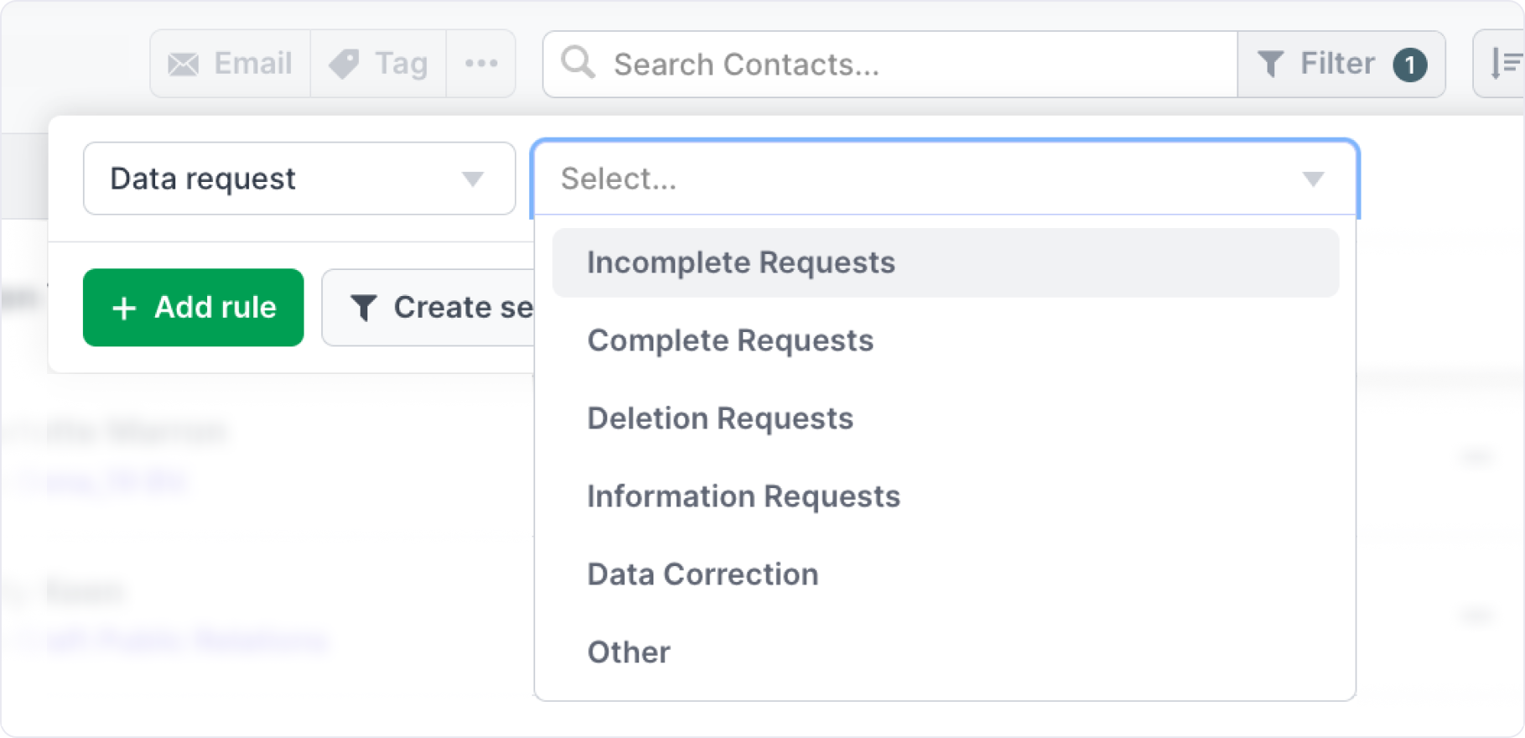Click the Filter funnel icon

click(x=1271, y=65)
